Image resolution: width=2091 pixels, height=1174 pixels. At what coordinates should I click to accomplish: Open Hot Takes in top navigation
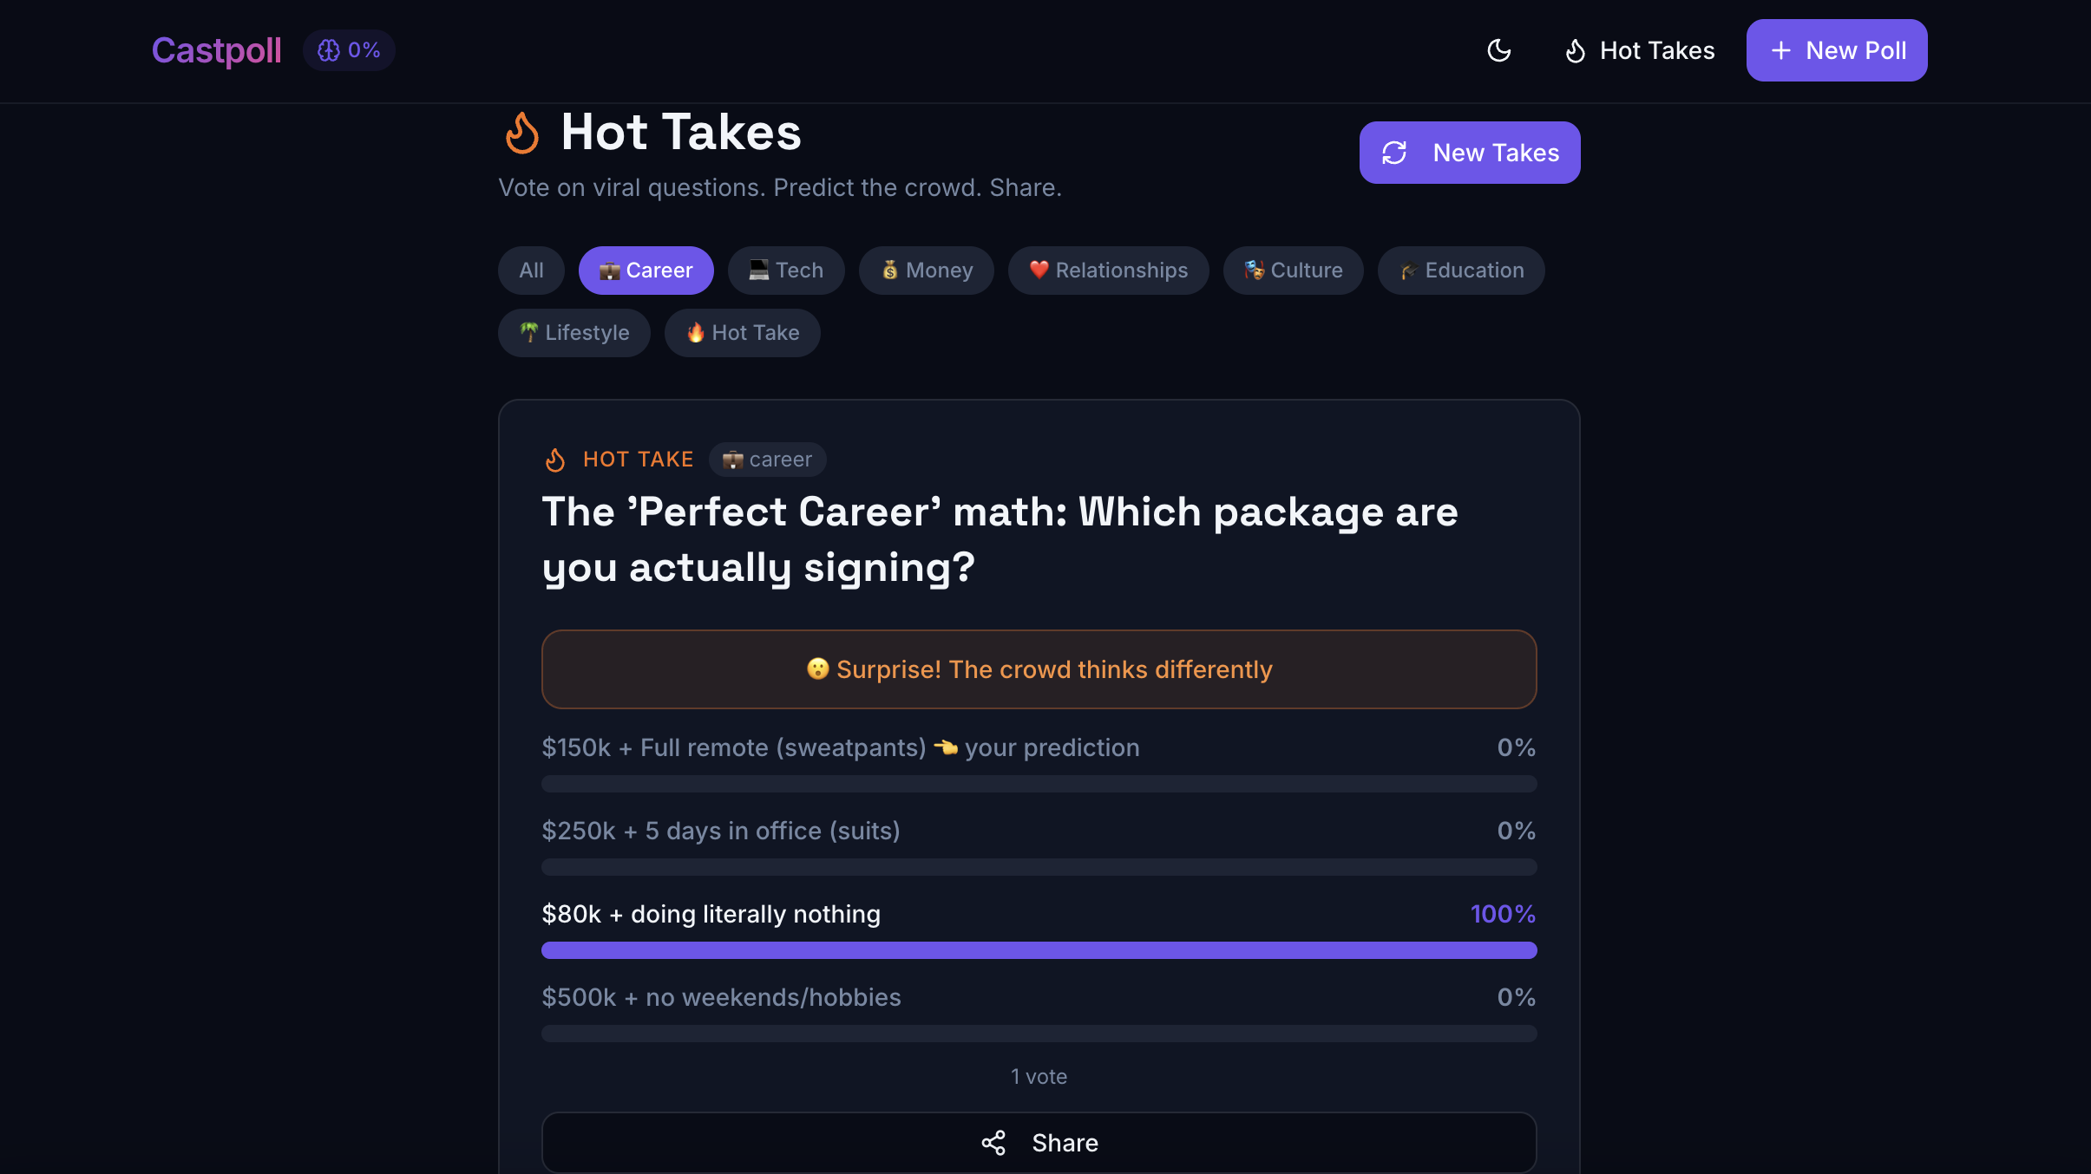click(x=1640, y=50)
